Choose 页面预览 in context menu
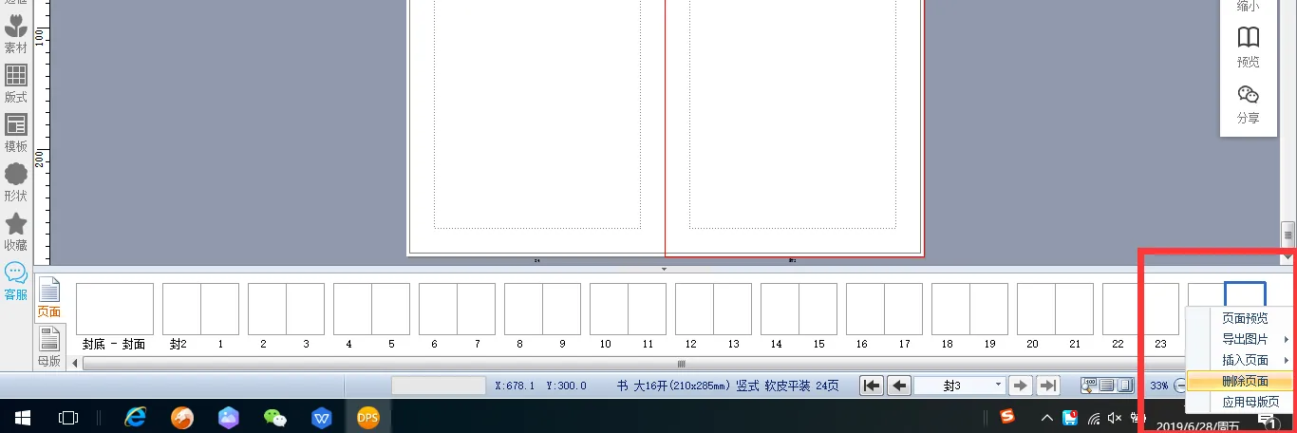 point(1244,318)
